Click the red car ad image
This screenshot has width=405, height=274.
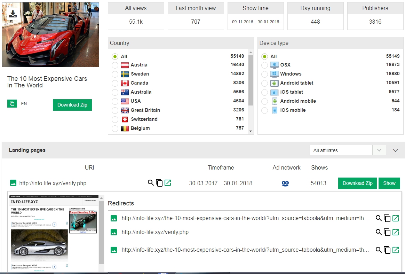tap(50, 34)
